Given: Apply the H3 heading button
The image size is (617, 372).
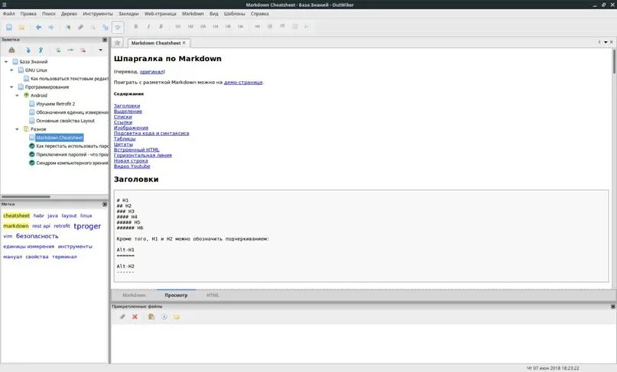Looking at the screenshot, I should pos(203,27).
